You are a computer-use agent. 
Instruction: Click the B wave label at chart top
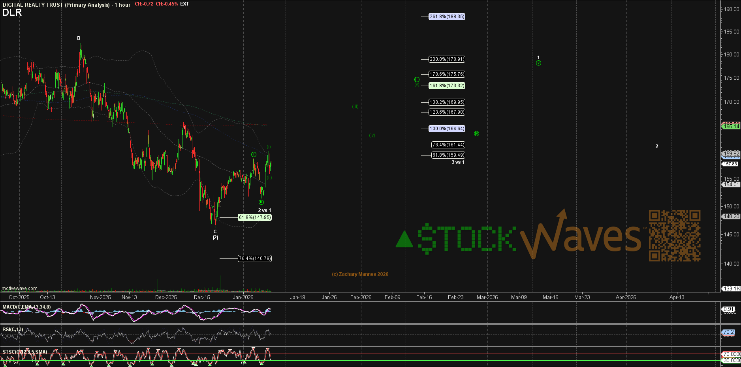[x=79, y=38]
